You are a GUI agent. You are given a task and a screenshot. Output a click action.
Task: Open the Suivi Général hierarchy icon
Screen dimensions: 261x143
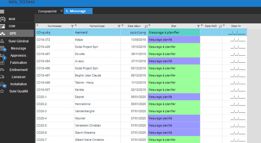[2, 41]
